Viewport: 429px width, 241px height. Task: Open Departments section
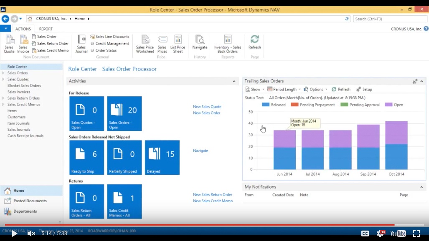[31, 211]
